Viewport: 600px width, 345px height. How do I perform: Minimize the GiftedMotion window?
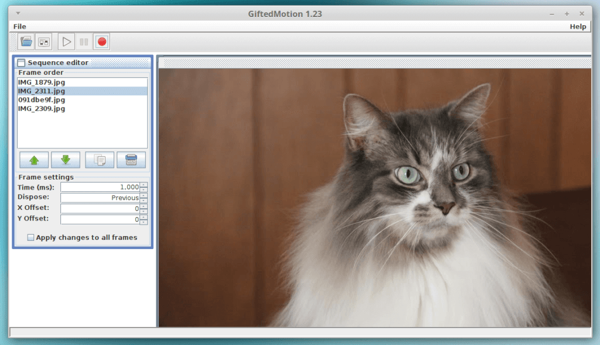tap(552, 14)
